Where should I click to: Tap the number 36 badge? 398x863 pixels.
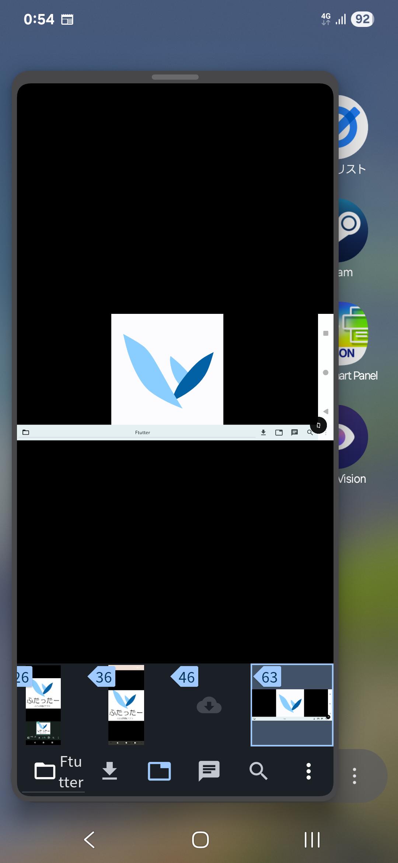[103, 677]
